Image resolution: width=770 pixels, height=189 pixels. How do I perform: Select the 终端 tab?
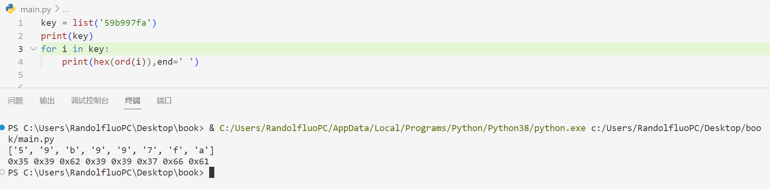coord(133,101)
